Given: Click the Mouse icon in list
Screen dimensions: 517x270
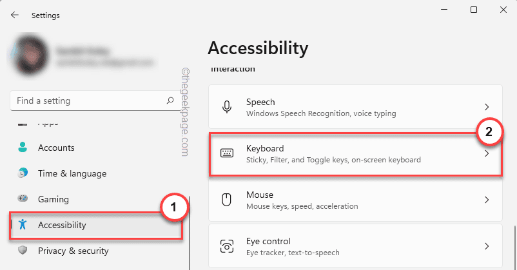Looking at the screenshot, I should pos(226,200).
